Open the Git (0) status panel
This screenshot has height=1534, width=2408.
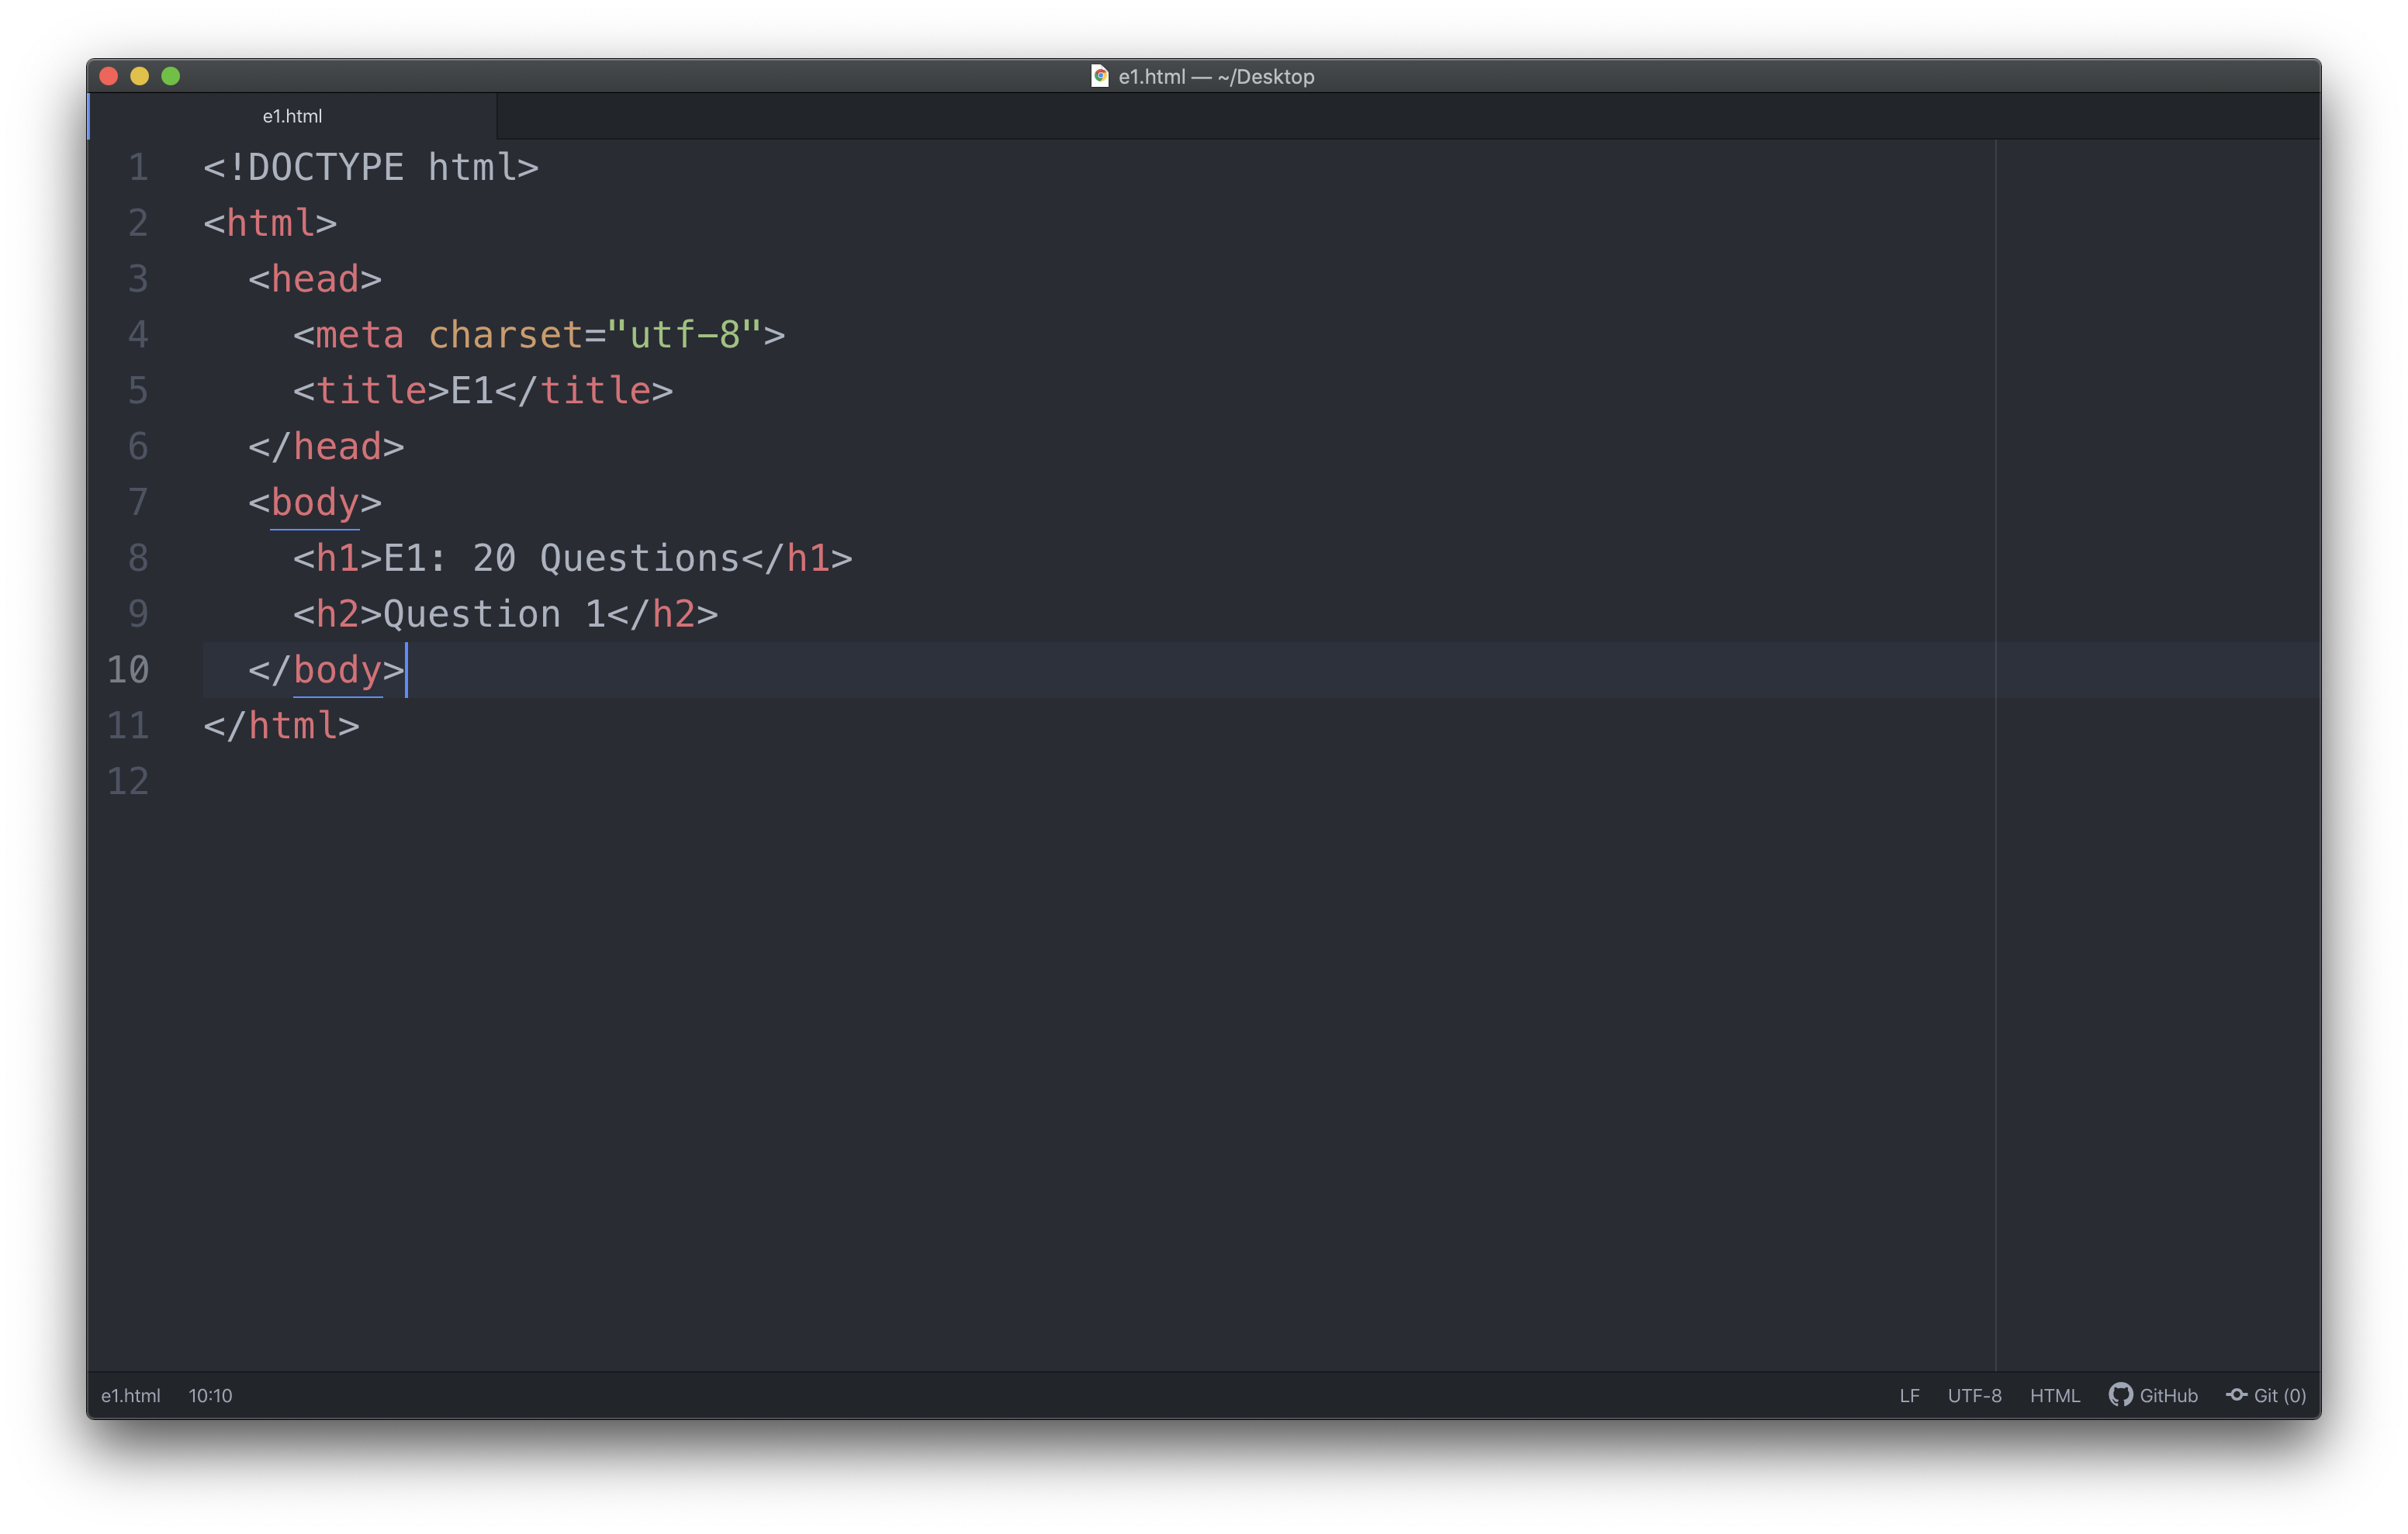[2266, 1395]
